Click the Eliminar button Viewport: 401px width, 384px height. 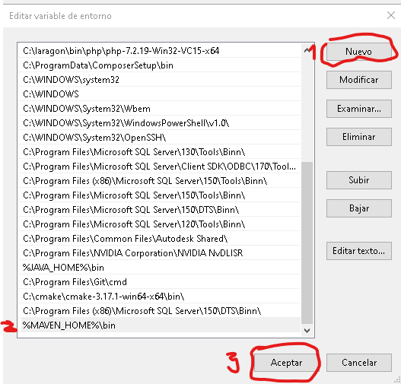point(359,137)
